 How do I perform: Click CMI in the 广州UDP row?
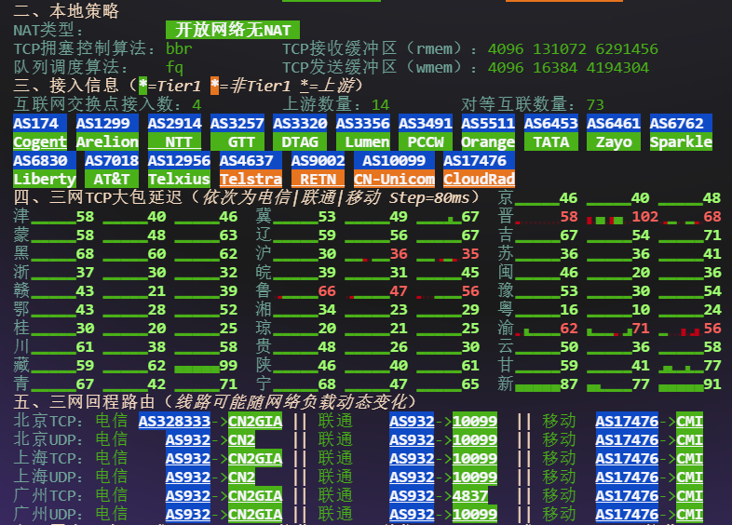pyautogui.click(x=689, y=514)
